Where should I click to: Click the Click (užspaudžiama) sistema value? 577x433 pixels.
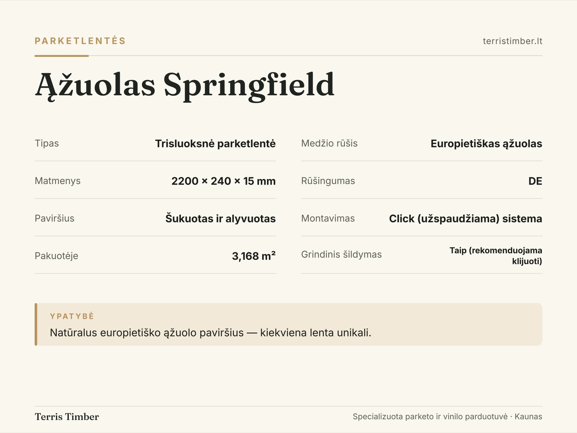point(466,219)
